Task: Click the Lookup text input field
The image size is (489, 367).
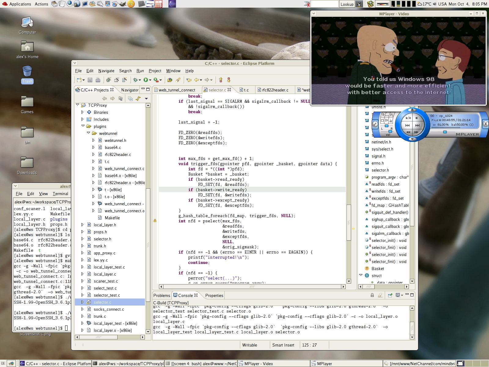Action: click(324, 4)
